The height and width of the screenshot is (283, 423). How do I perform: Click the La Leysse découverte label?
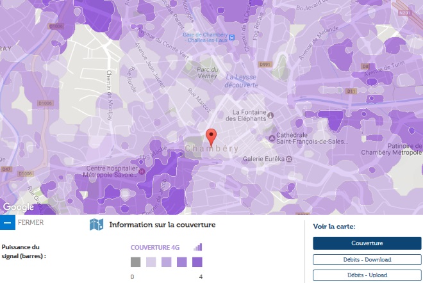(241, 81)
